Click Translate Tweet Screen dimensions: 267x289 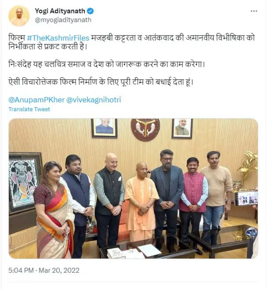click(29, 109)
